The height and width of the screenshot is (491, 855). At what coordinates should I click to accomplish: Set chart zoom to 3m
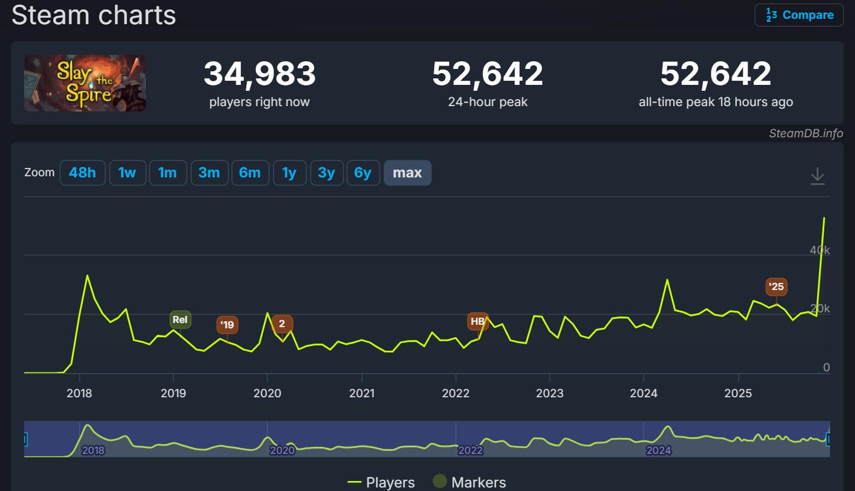pos(209,173)
